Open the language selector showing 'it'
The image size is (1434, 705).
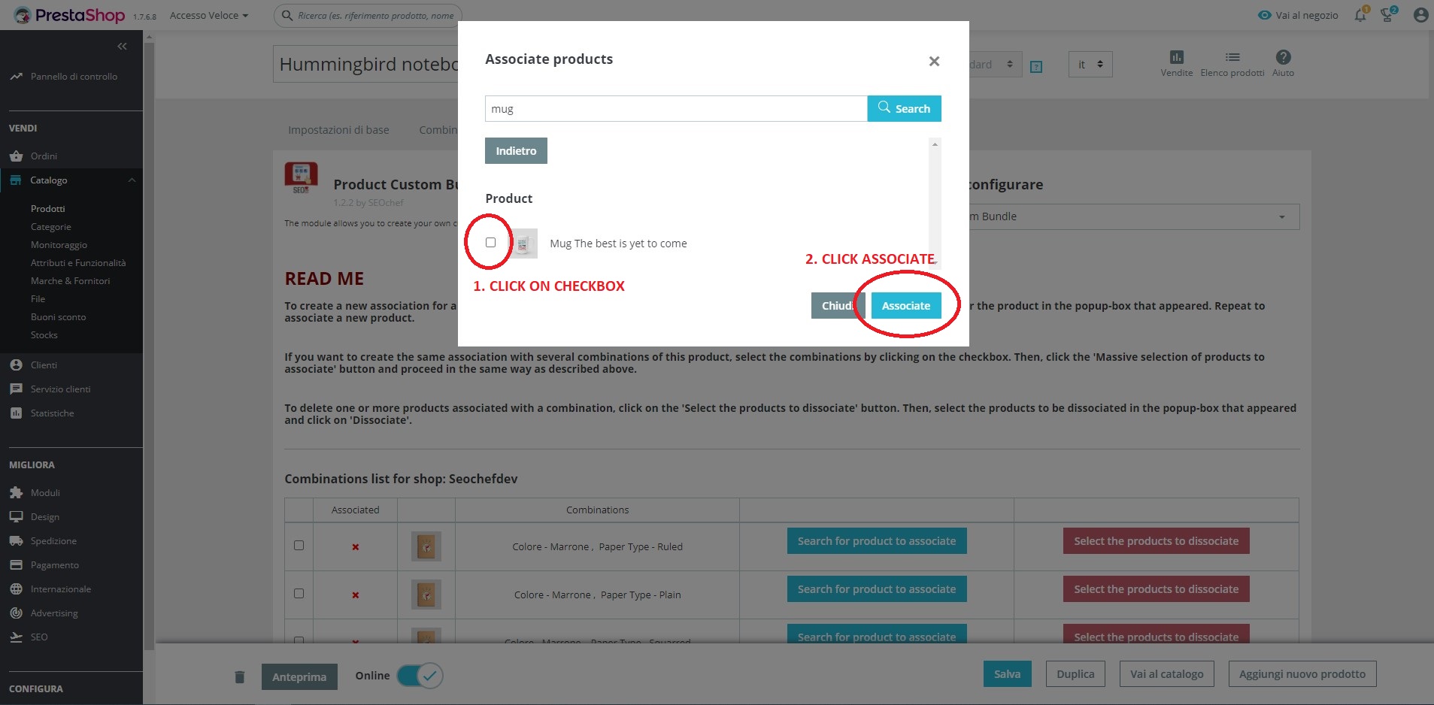tap(1090, 65)
